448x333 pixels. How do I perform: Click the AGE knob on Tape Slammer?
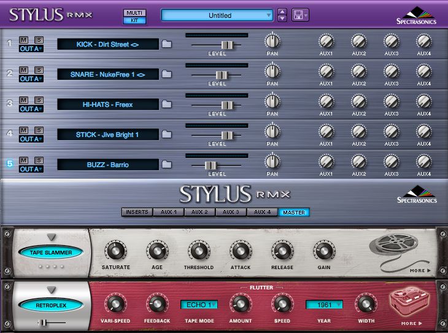click(x=157, y=251)
